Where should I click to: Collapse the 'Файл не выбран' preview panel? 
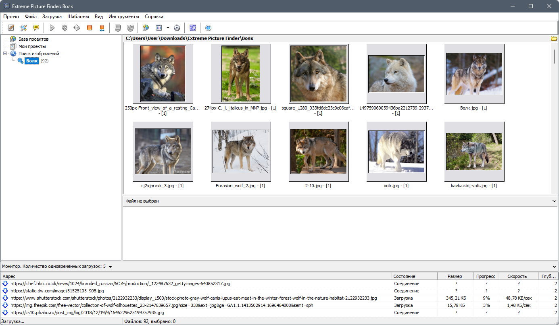pos(554,201)
